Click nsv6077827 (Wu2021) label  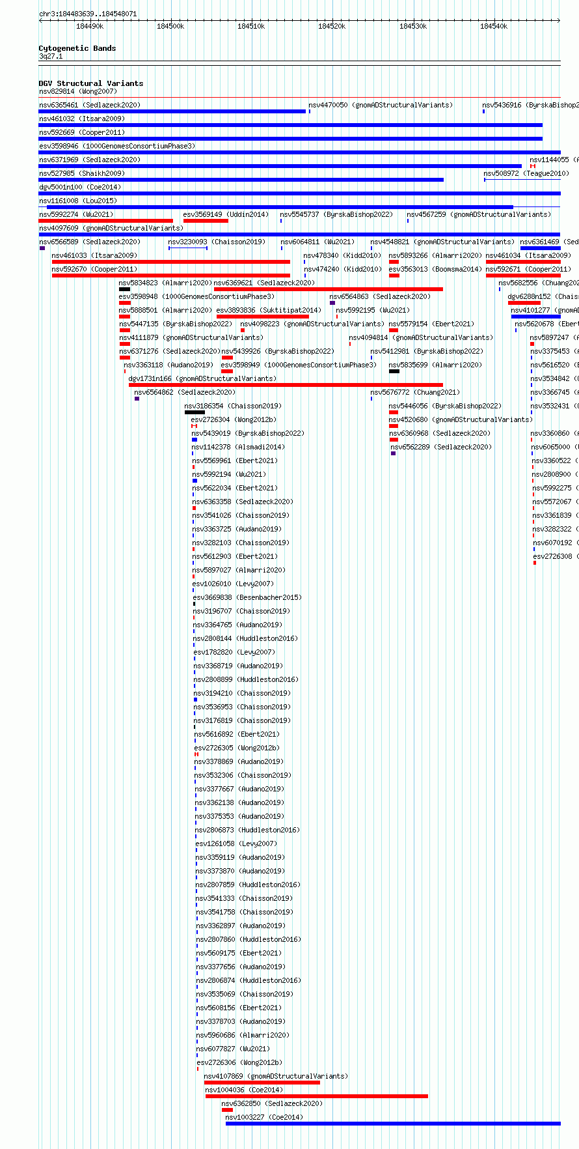[234, 1049]
